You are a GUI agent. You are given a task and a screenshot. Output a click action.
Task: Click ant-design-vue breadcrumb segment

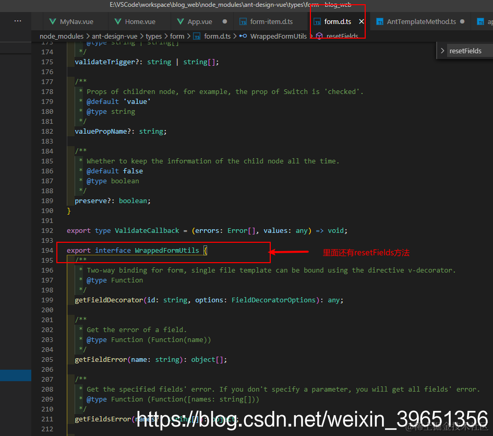(114, 36)
